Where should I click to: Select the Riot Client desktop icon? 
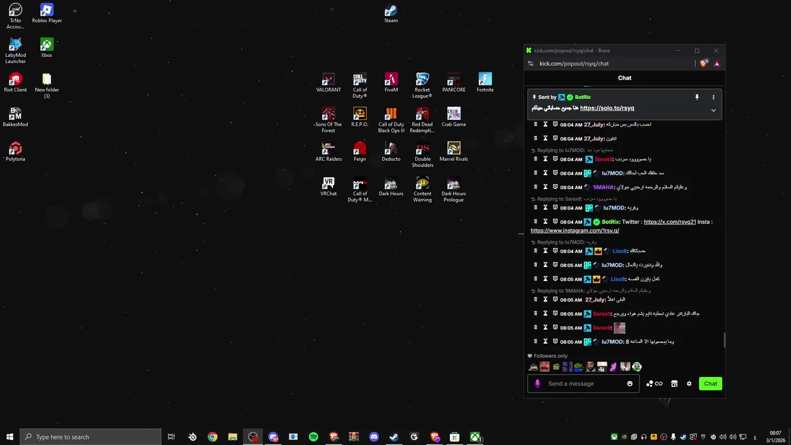(x=15, y=83)
